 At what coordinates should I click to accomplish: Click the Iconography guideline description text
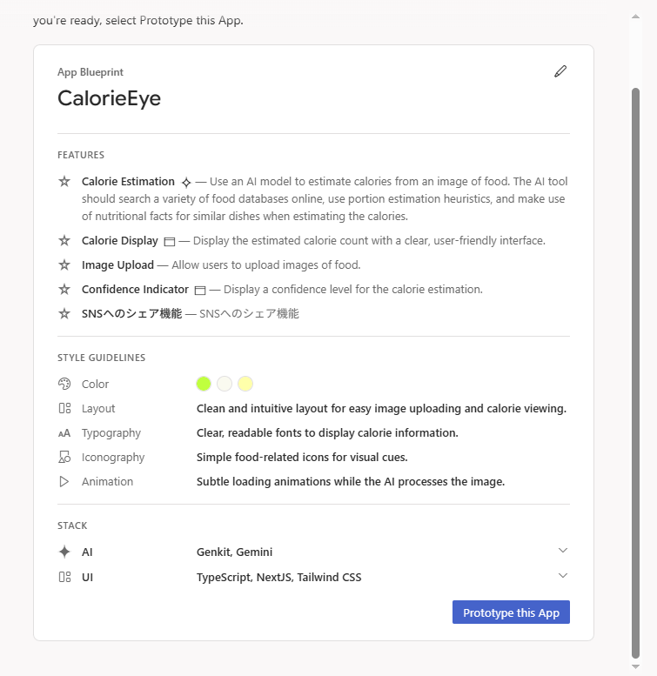(x=302, y=457)
